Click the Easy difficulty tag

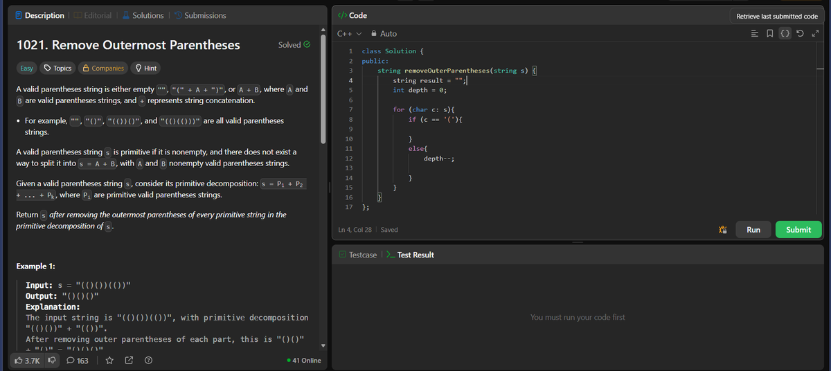(26, 68)
